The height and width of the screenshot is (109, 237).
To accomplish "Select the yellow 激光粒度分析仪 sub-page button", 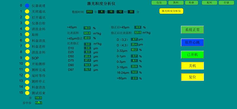I will pyautogui.click(x=171, y=11).
